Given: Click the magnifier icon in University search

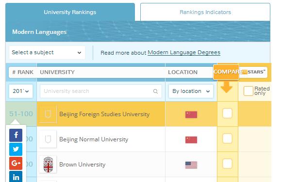Looking at the screenshot, I should point(155,91).
